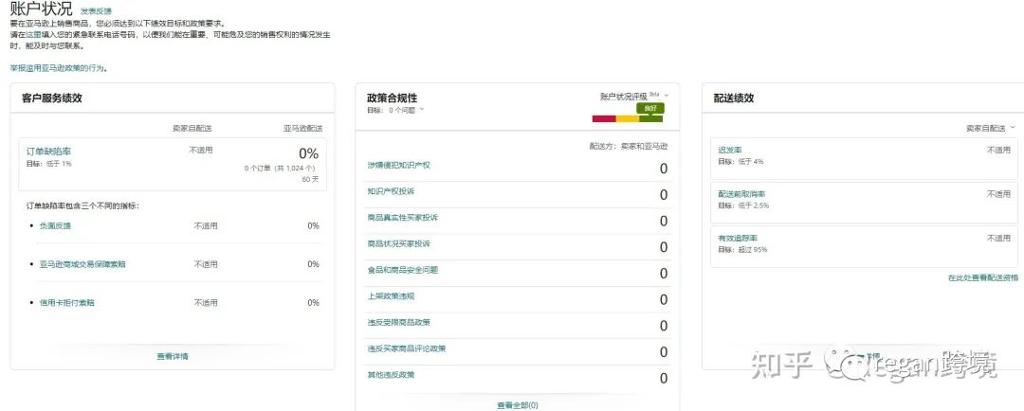Open 亚马逊商城交易保障索赔 link
This screenshot has width=1024, height=411.
tap(82, 264)
